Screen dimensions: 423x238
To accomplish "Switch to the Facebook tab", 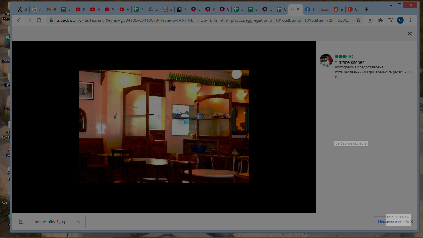I will tap(310, 9).
